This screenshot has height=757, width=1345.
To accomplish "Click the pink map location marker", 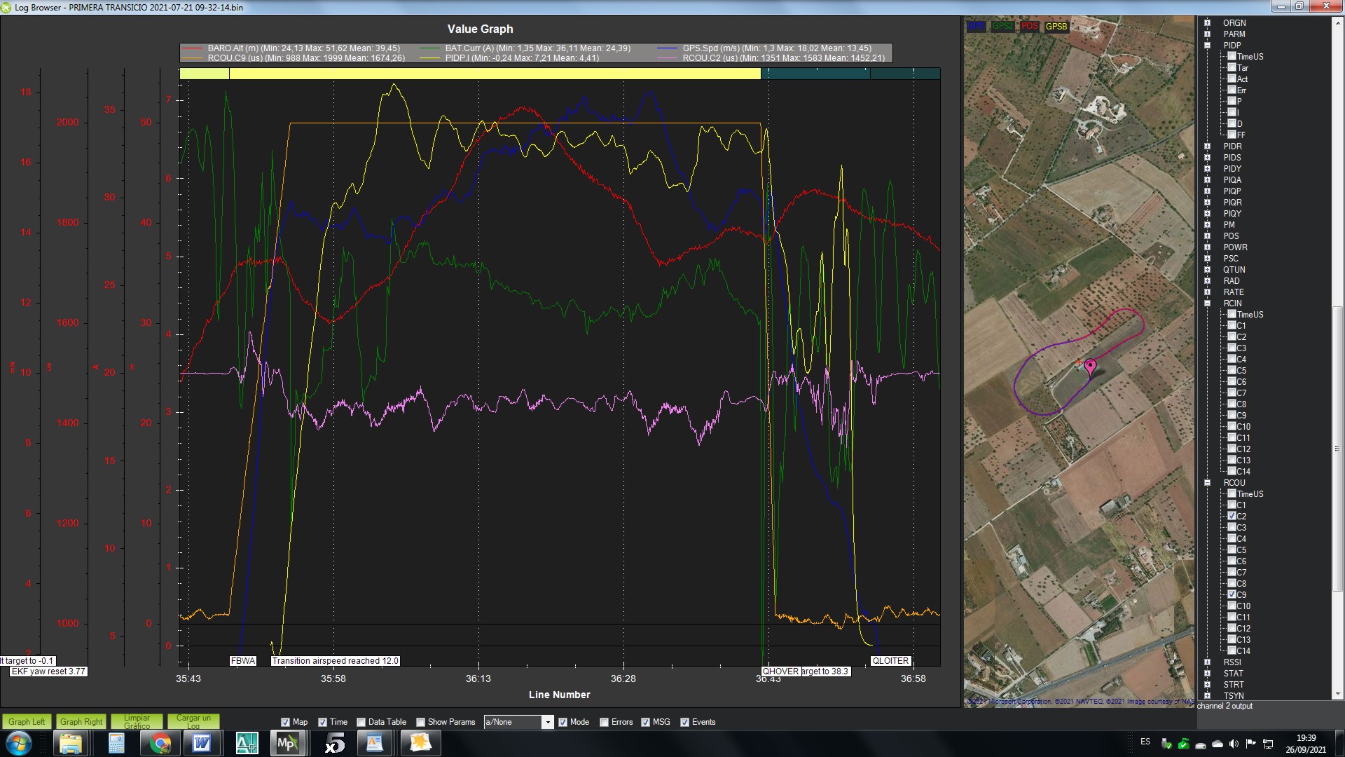I will pos(1090,366).
